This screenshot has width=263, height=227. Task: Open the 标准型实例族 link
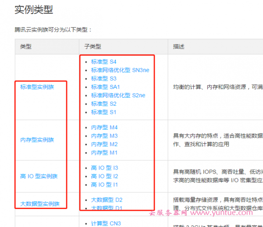37,87
